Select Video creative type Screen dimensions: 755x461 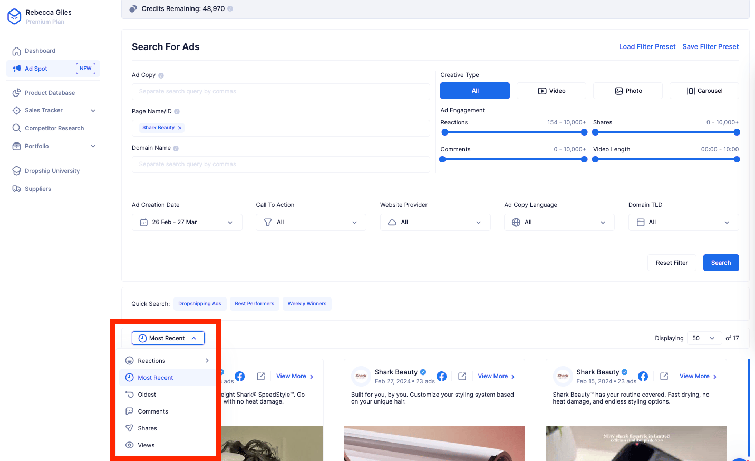click(x=551, y=91)
